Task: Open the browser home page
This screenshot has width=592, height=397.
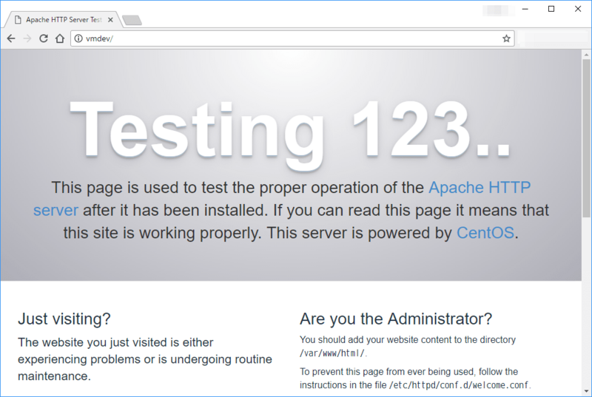Action: pyautogui.click(x=60, y=38)
